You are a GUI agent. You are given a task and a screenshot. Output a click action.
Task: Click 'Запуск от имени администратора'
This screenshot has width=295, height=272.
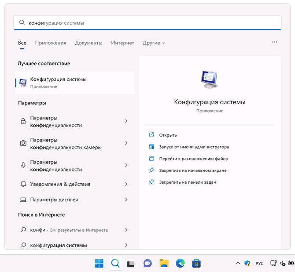pyautogui.click(x=194, y=147)
